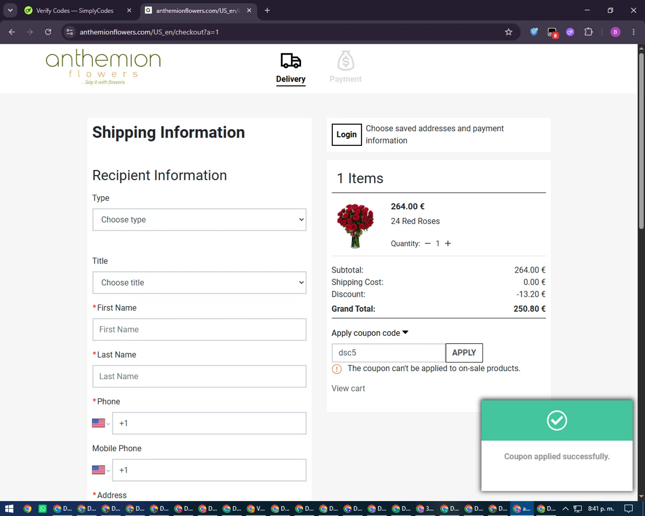Open the network icon in system tray

pos(577,509)
